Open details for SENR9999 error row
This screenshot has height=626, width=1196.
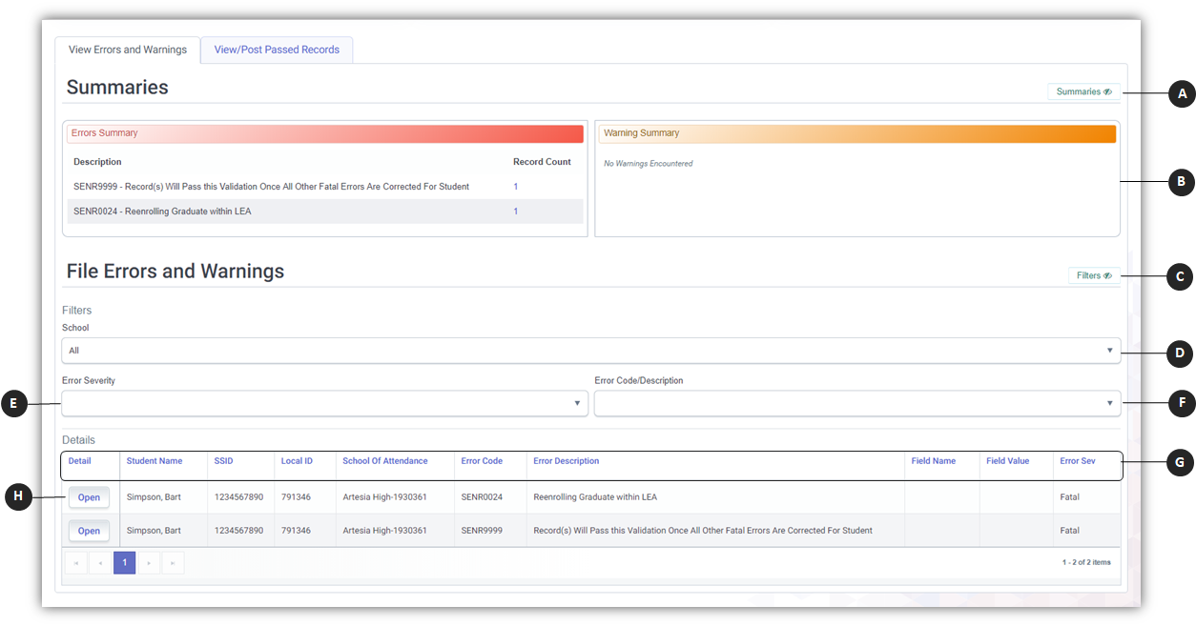tap(89, 531)
